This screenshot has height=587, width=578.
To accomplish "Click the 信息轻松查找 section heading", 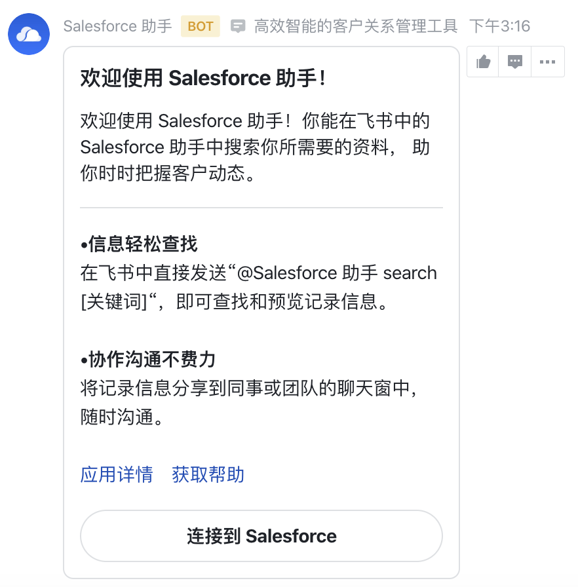I will tap(139, 244).
